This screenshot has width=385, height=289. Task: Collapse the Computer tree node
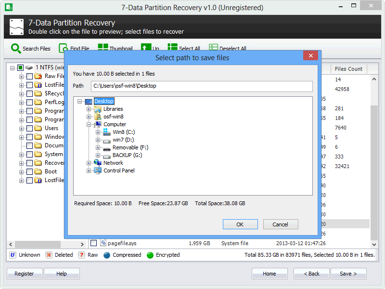pos(89,124)
